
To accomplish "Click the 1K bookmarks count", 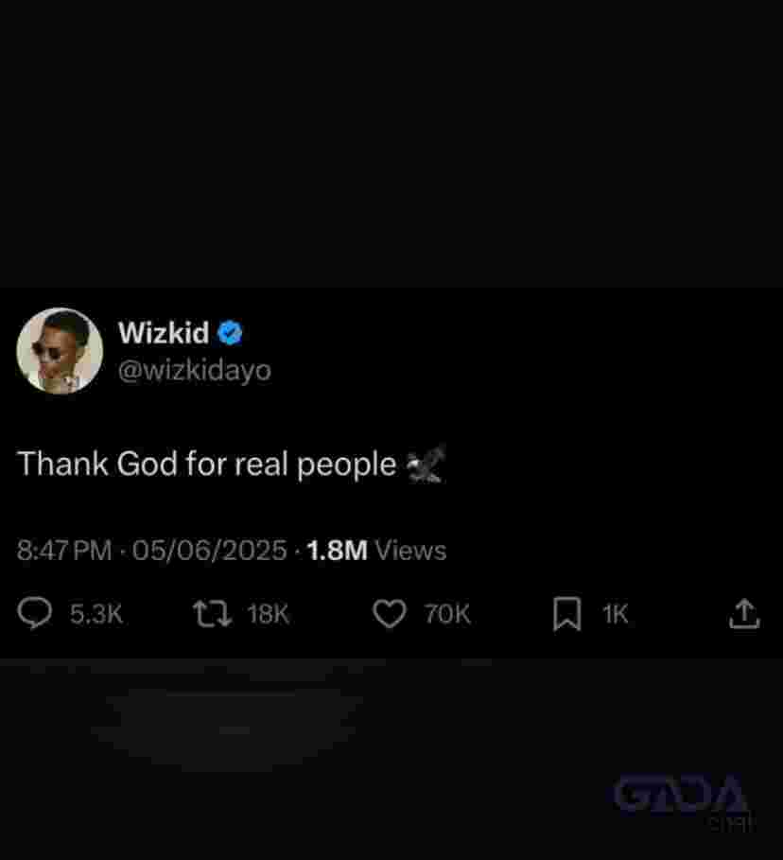I will coord(616,614).
